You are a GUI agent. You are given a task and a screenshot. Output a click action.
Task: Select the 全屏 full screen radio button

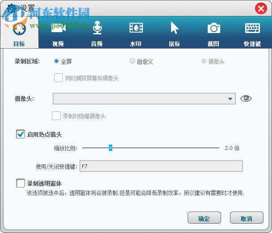(56, 61)
